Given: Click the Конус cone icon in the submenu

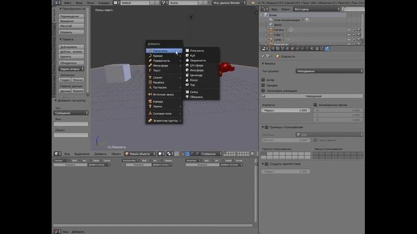Looking at the screenshot, I should (187, 80).
